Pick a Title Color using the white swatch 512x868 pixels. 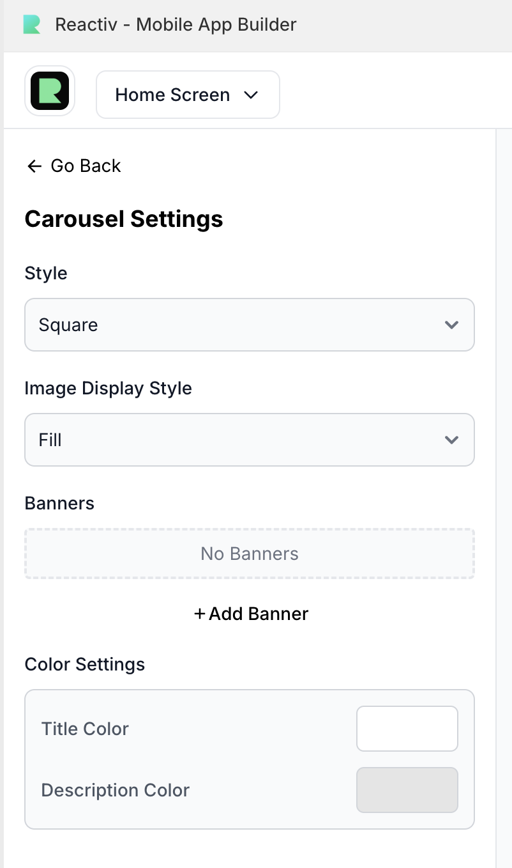[407, 729]
